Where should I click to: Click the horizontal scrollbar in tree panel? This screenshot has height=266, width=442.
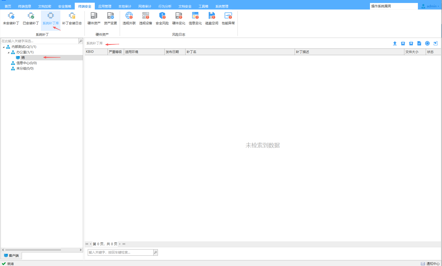pos(33,250)
